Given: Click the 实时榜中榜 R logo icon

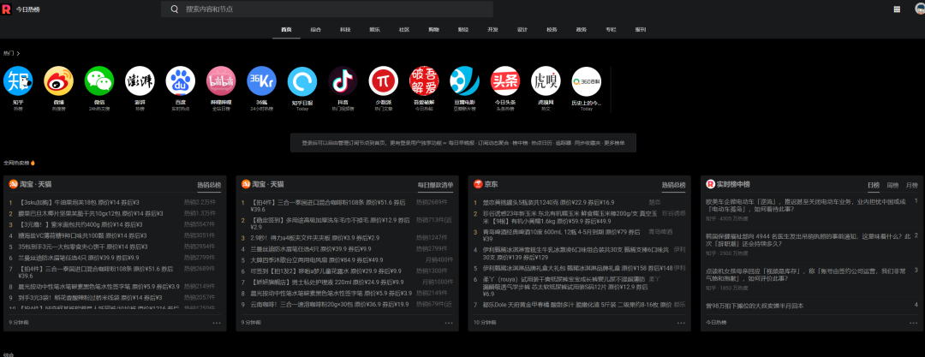Looking at the screenshot, I should click(x=710, y=184).
